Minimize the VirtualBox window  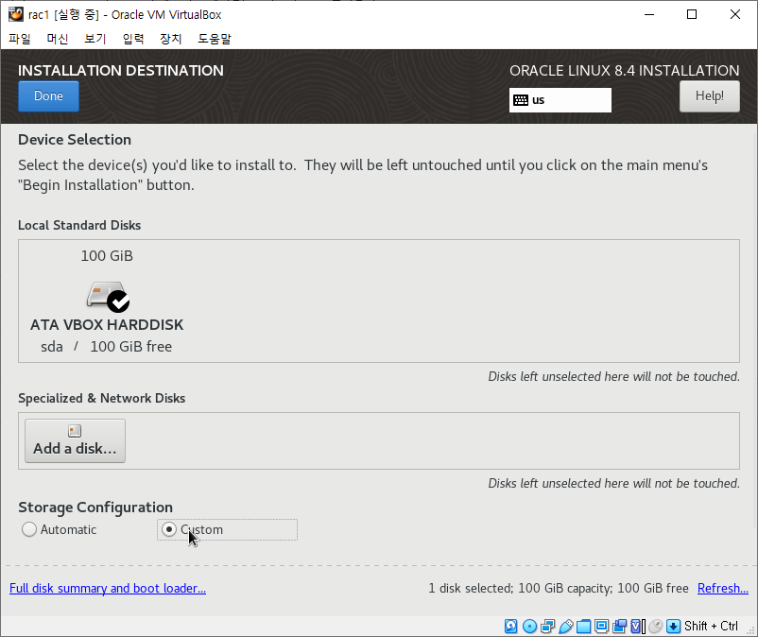(x=649, y=14)
